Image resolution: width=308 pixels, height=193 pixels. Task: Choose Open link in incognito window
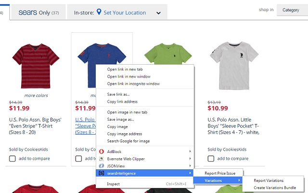pos(133,83)
